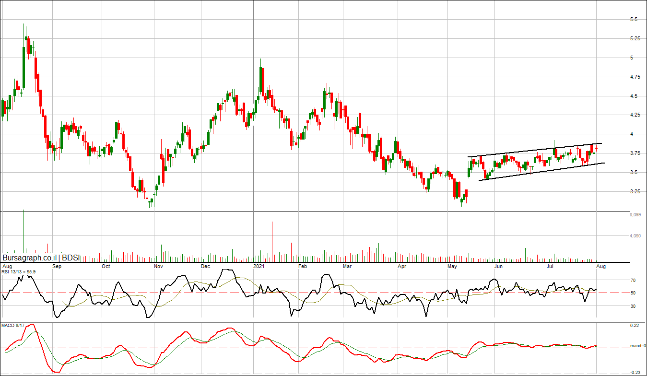
Task: Click the Sep label on the time axis
Action: 57,266
